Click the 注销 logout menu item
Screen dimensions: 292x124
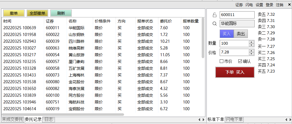pos(280,5)
